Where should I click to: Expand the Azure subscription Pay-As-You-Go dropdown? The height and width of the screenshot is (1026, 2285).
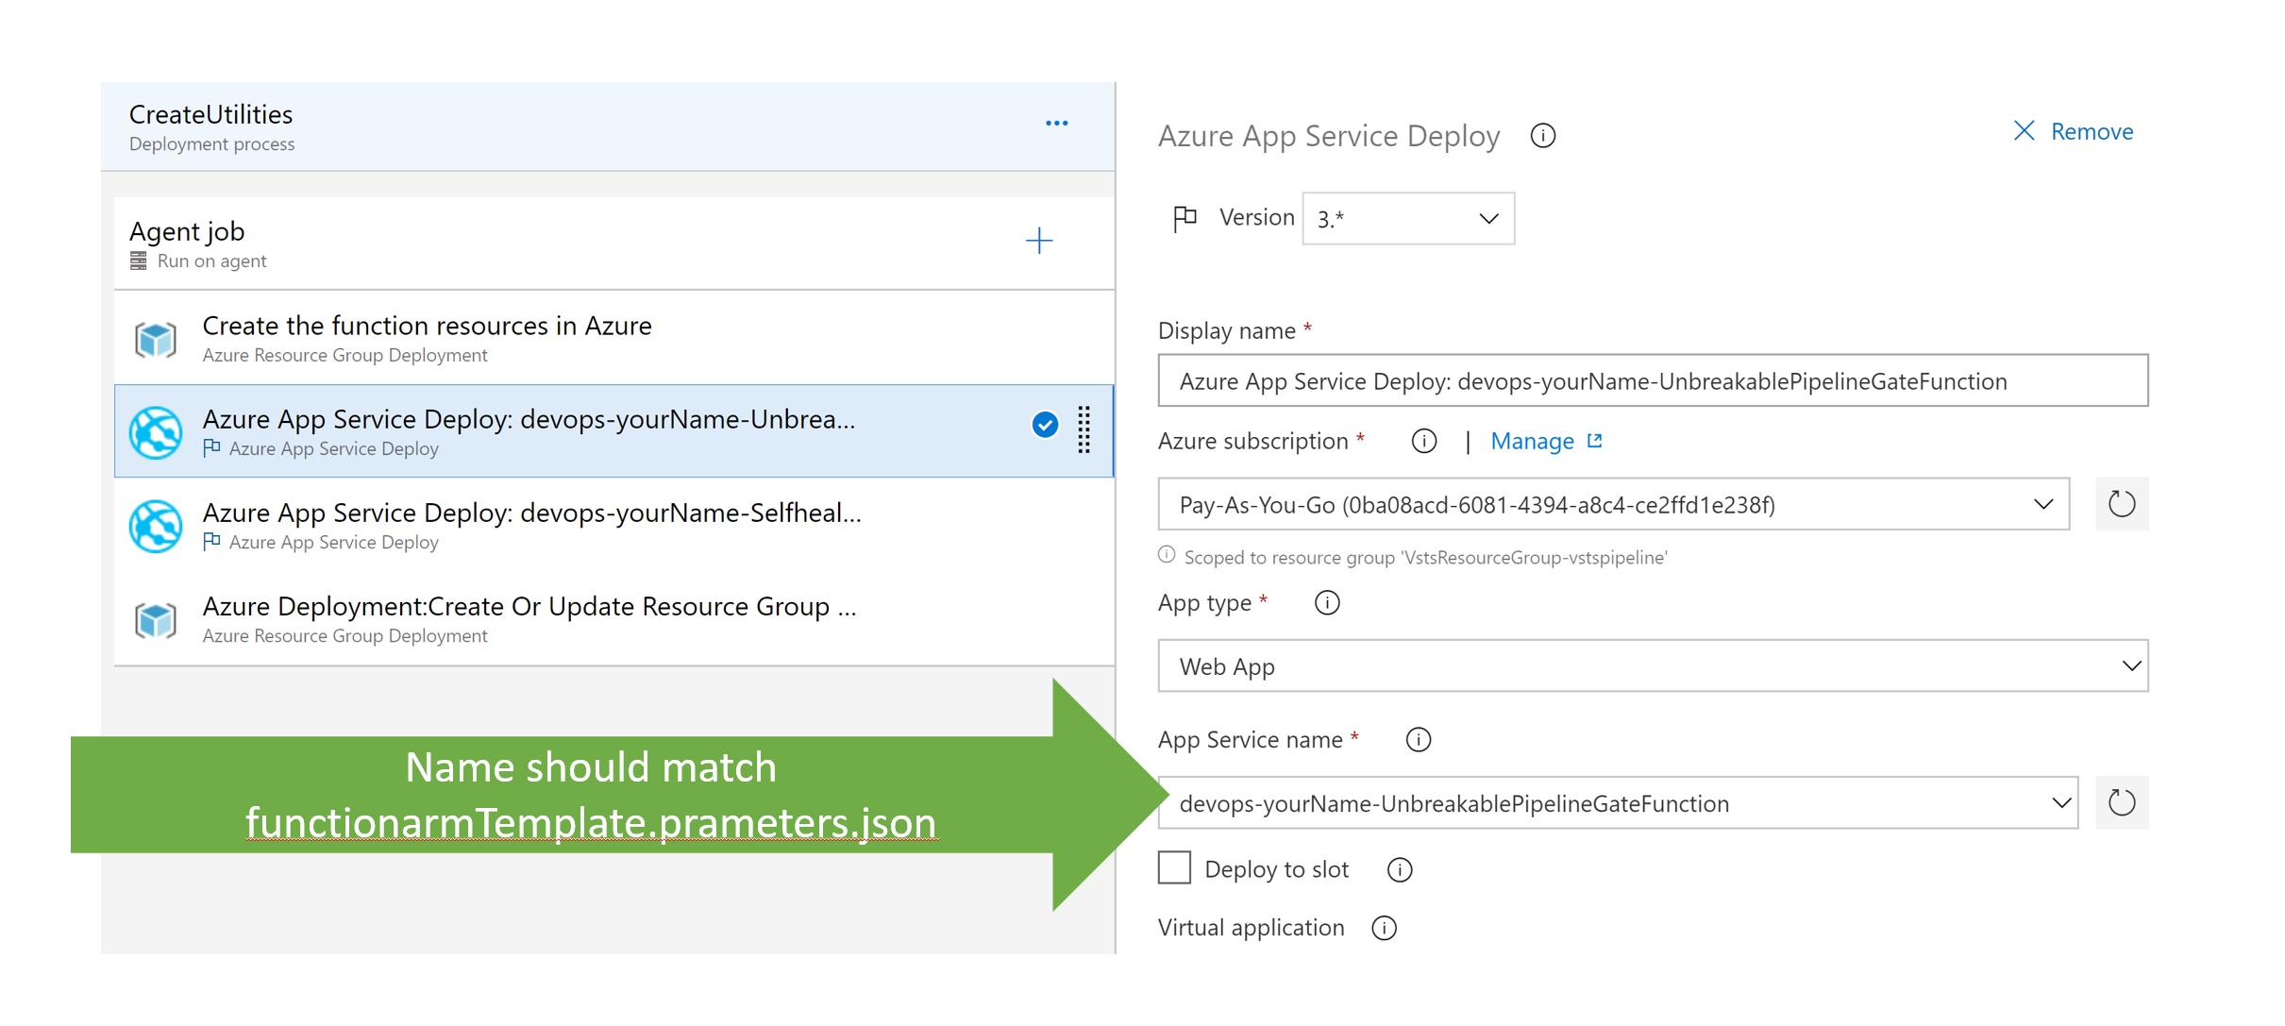(1613, 505)
